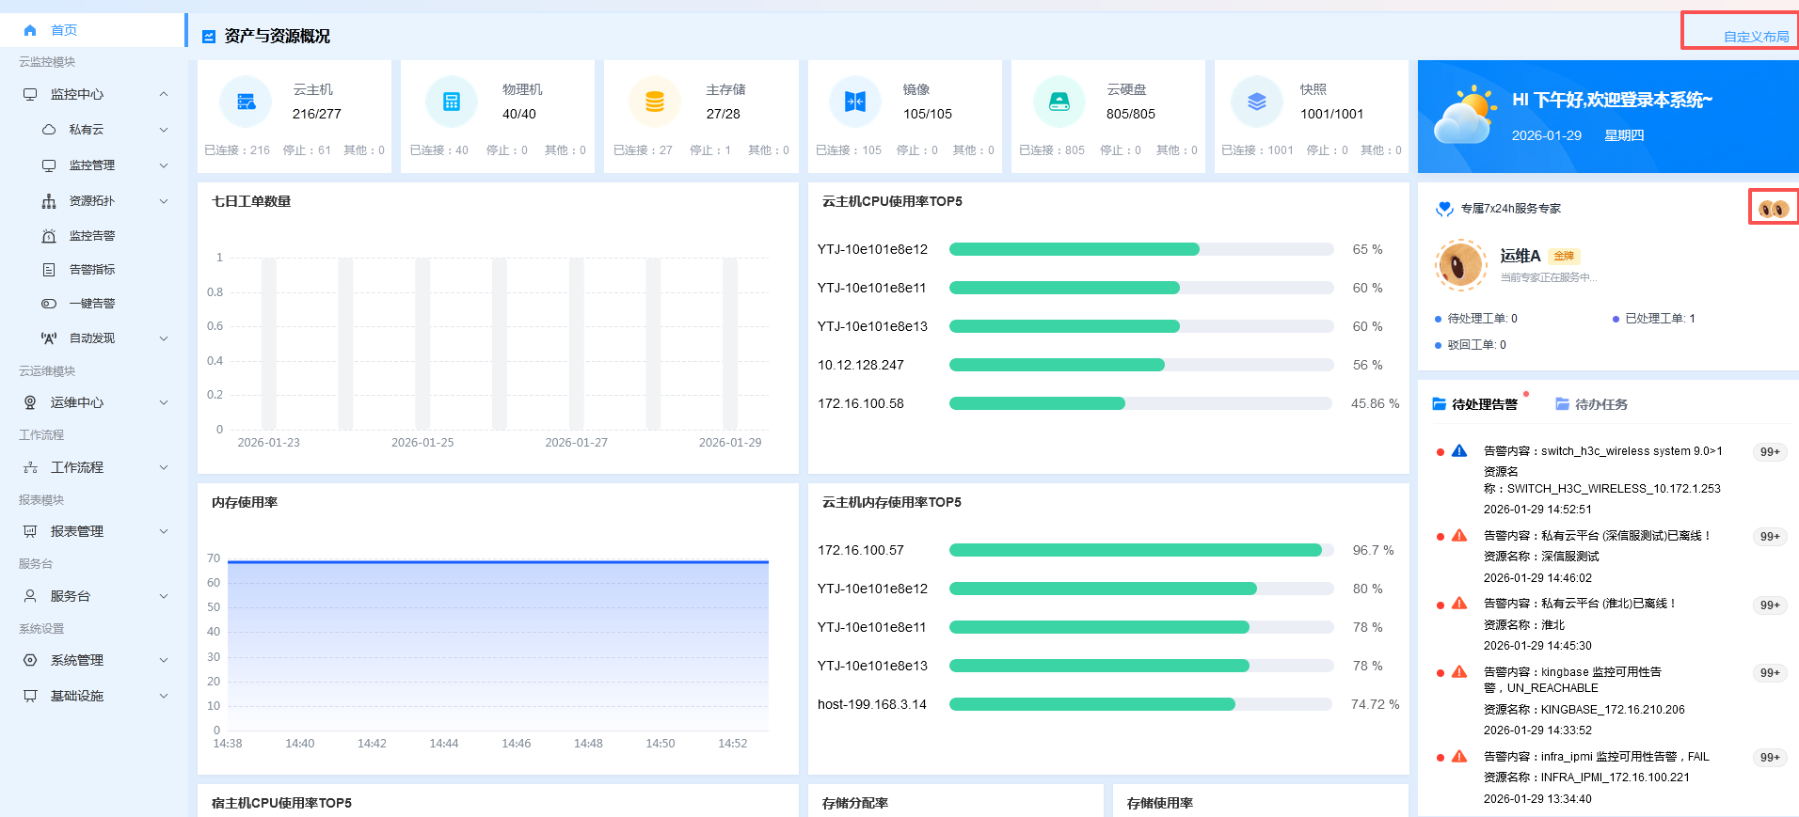Viewport: 1799px width, 817px height.
Task: Click the 快照 snapshot icon
Action: tap(1257, 102)
